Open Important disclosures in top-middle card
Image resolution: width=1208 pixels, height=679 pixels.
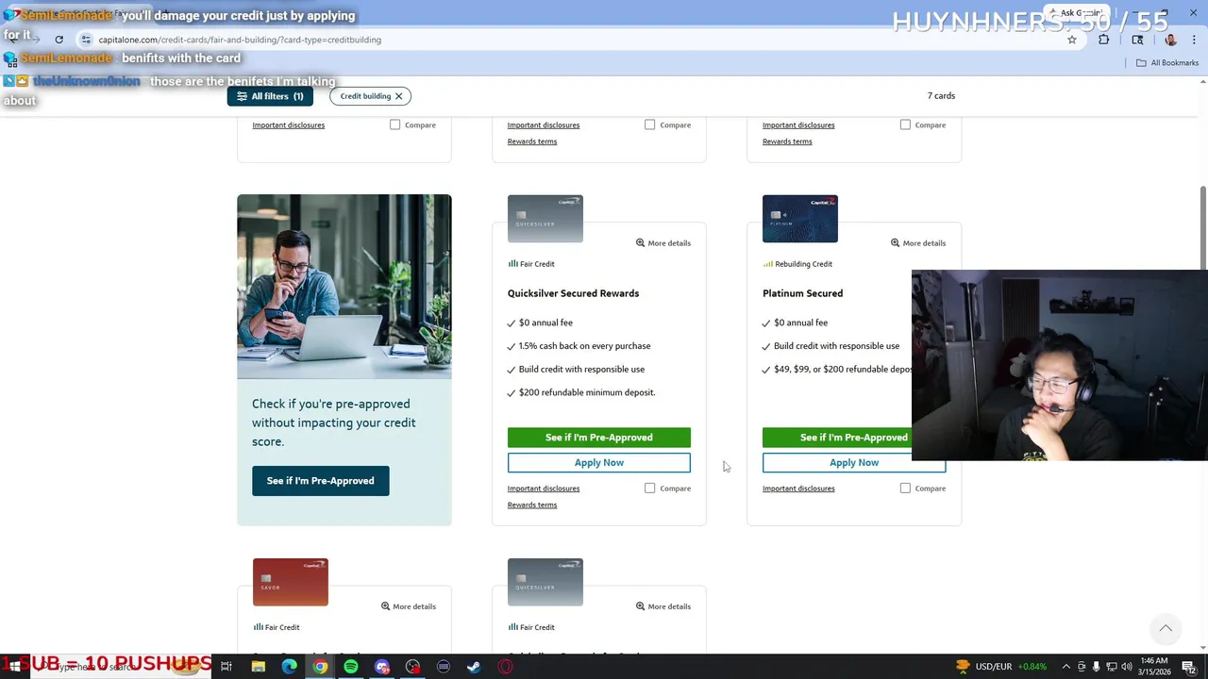tap(544, 124)
